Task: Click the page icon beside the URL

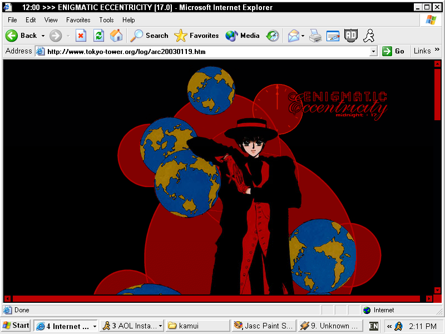Action: pos(41,51)
